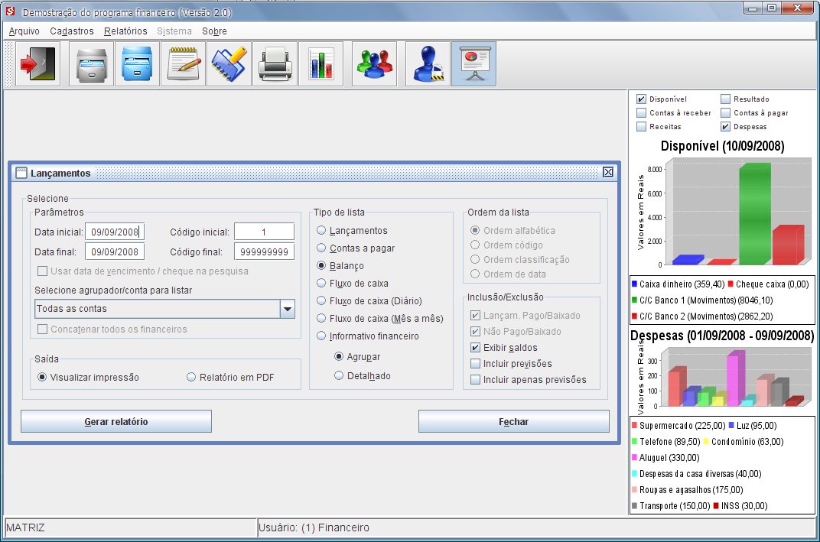The width and height of the screenshot is (820, 542).
Task: Click the Gerar relatório button
Action: coord(116,421)
